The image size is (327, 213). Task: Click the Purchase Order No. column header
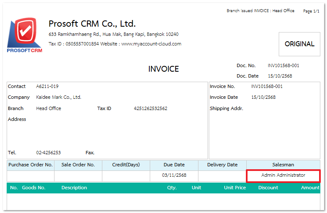pos(31,165)
